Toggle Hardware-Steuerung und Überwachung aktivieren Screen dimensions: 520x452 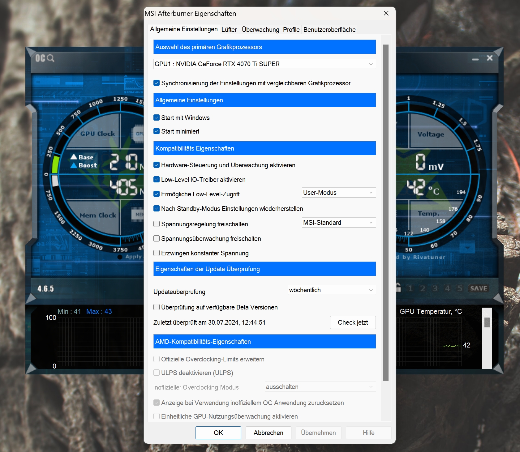(x=157, y=165)
